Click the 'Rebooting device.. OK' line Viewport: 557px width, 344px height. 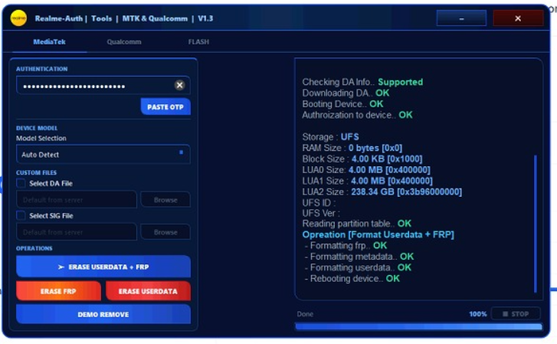(352, 279)
